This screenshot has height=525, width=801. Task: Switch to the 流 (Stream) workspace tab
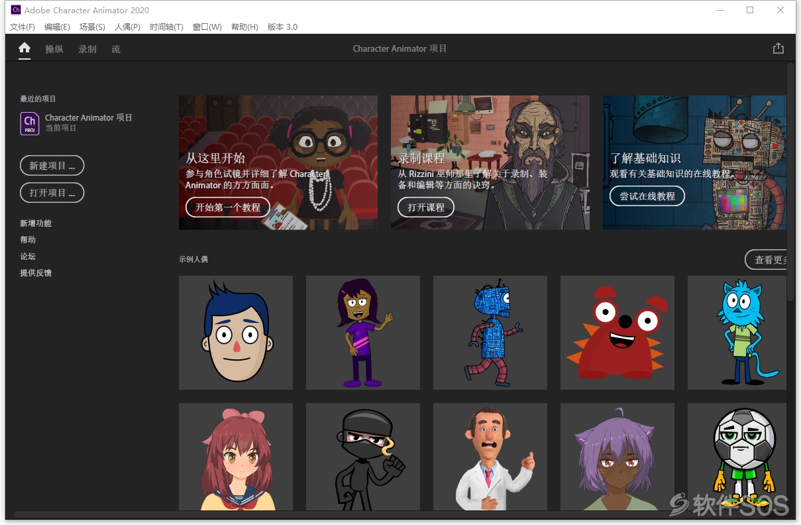coord(116,49)
